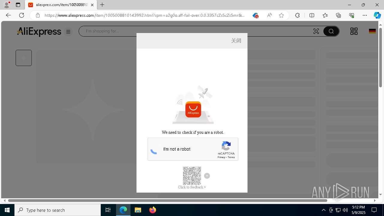Click the black search magnifier button
The height and width of the screenshot is (216, 384).
pos(331,31)
